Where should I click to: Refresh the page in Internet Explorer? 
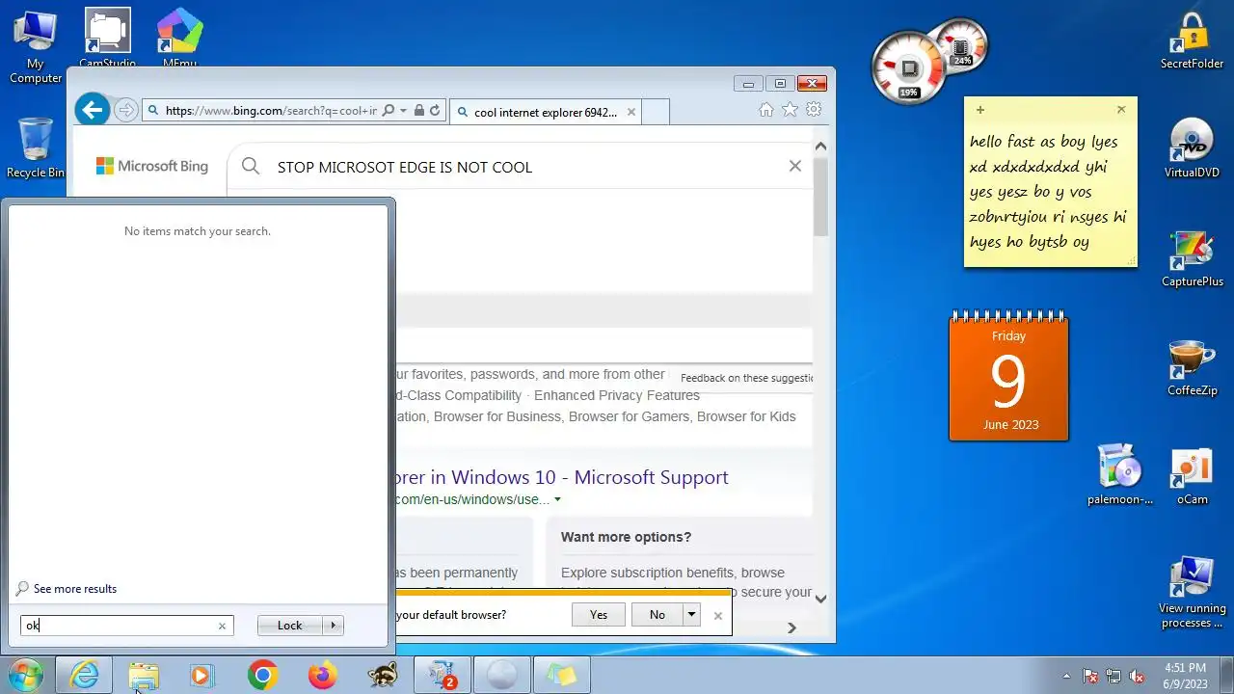point(435,111)
